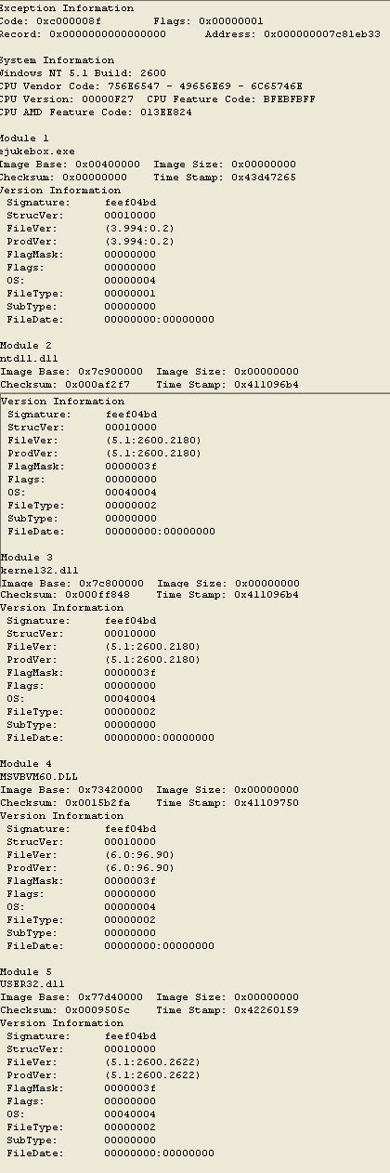Click the Exception Information heading

66,7
